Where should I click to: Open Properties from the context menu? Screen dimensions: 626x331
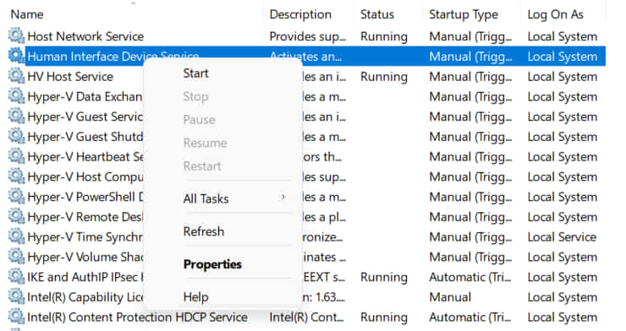[212, 264]
